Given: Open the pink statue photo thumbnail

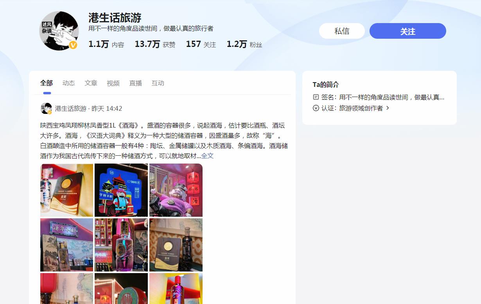Looking at the screenshot, I should [x=176, y=190].
